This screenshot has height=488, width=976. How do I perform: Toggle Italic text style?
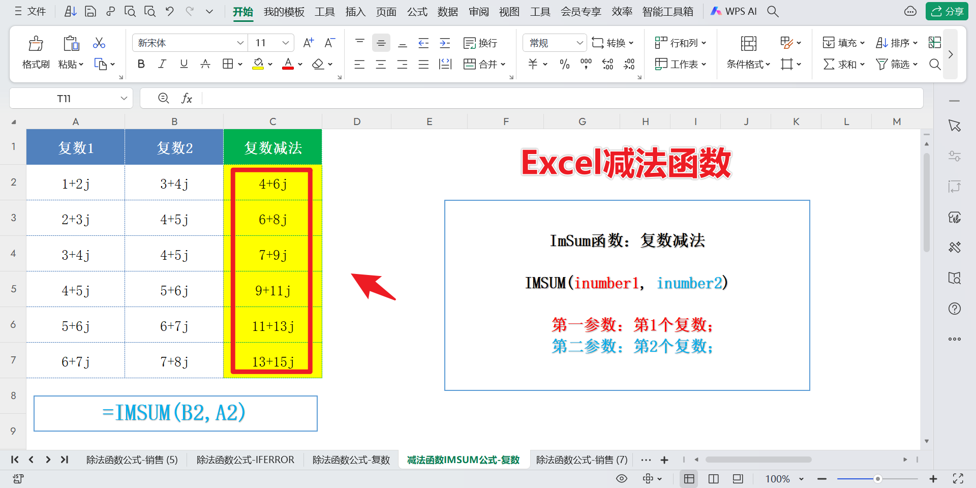(162, 64)
